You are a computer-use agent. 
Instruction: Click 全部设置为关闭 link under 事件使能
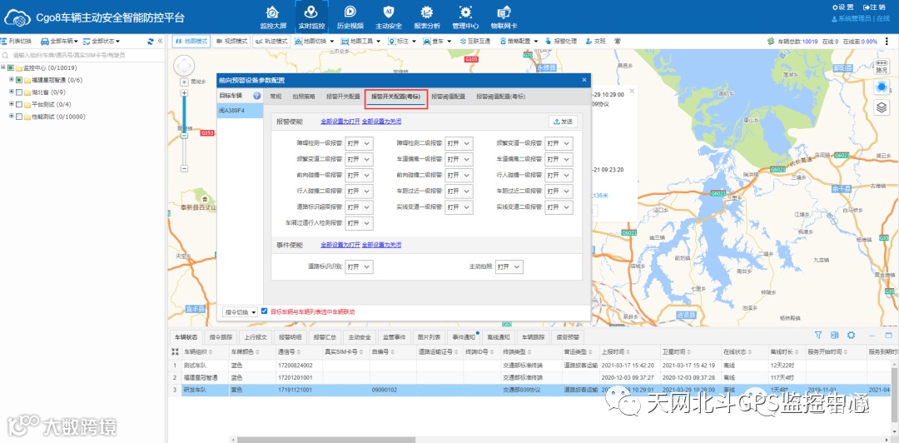point(381,245)
